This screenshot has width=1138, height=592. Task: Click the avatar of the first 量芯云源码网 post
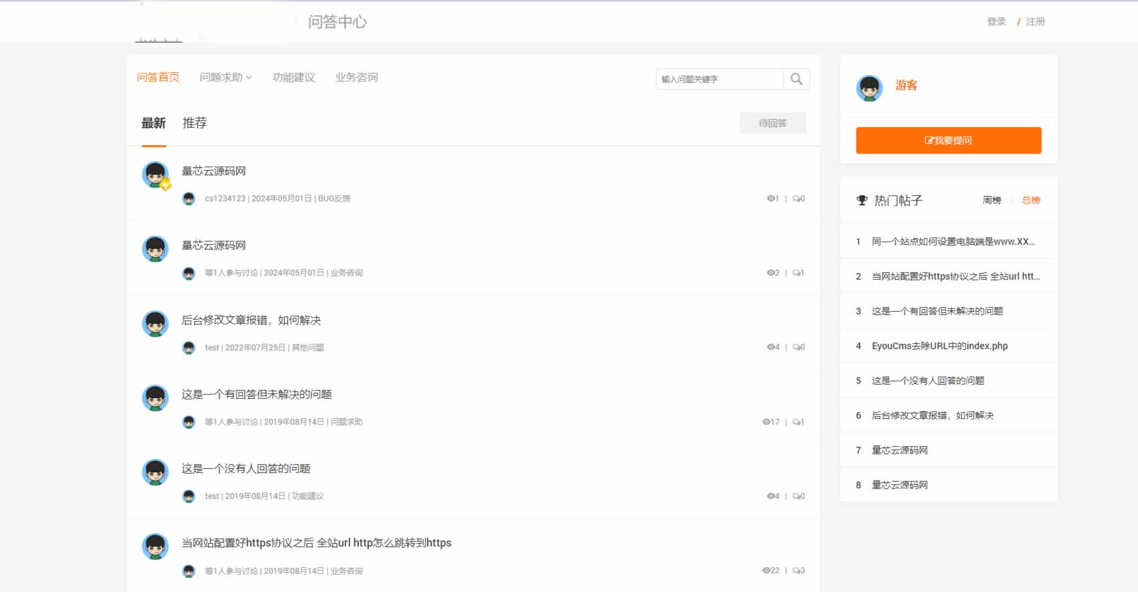pyautogui.click(x=155, y=175)
